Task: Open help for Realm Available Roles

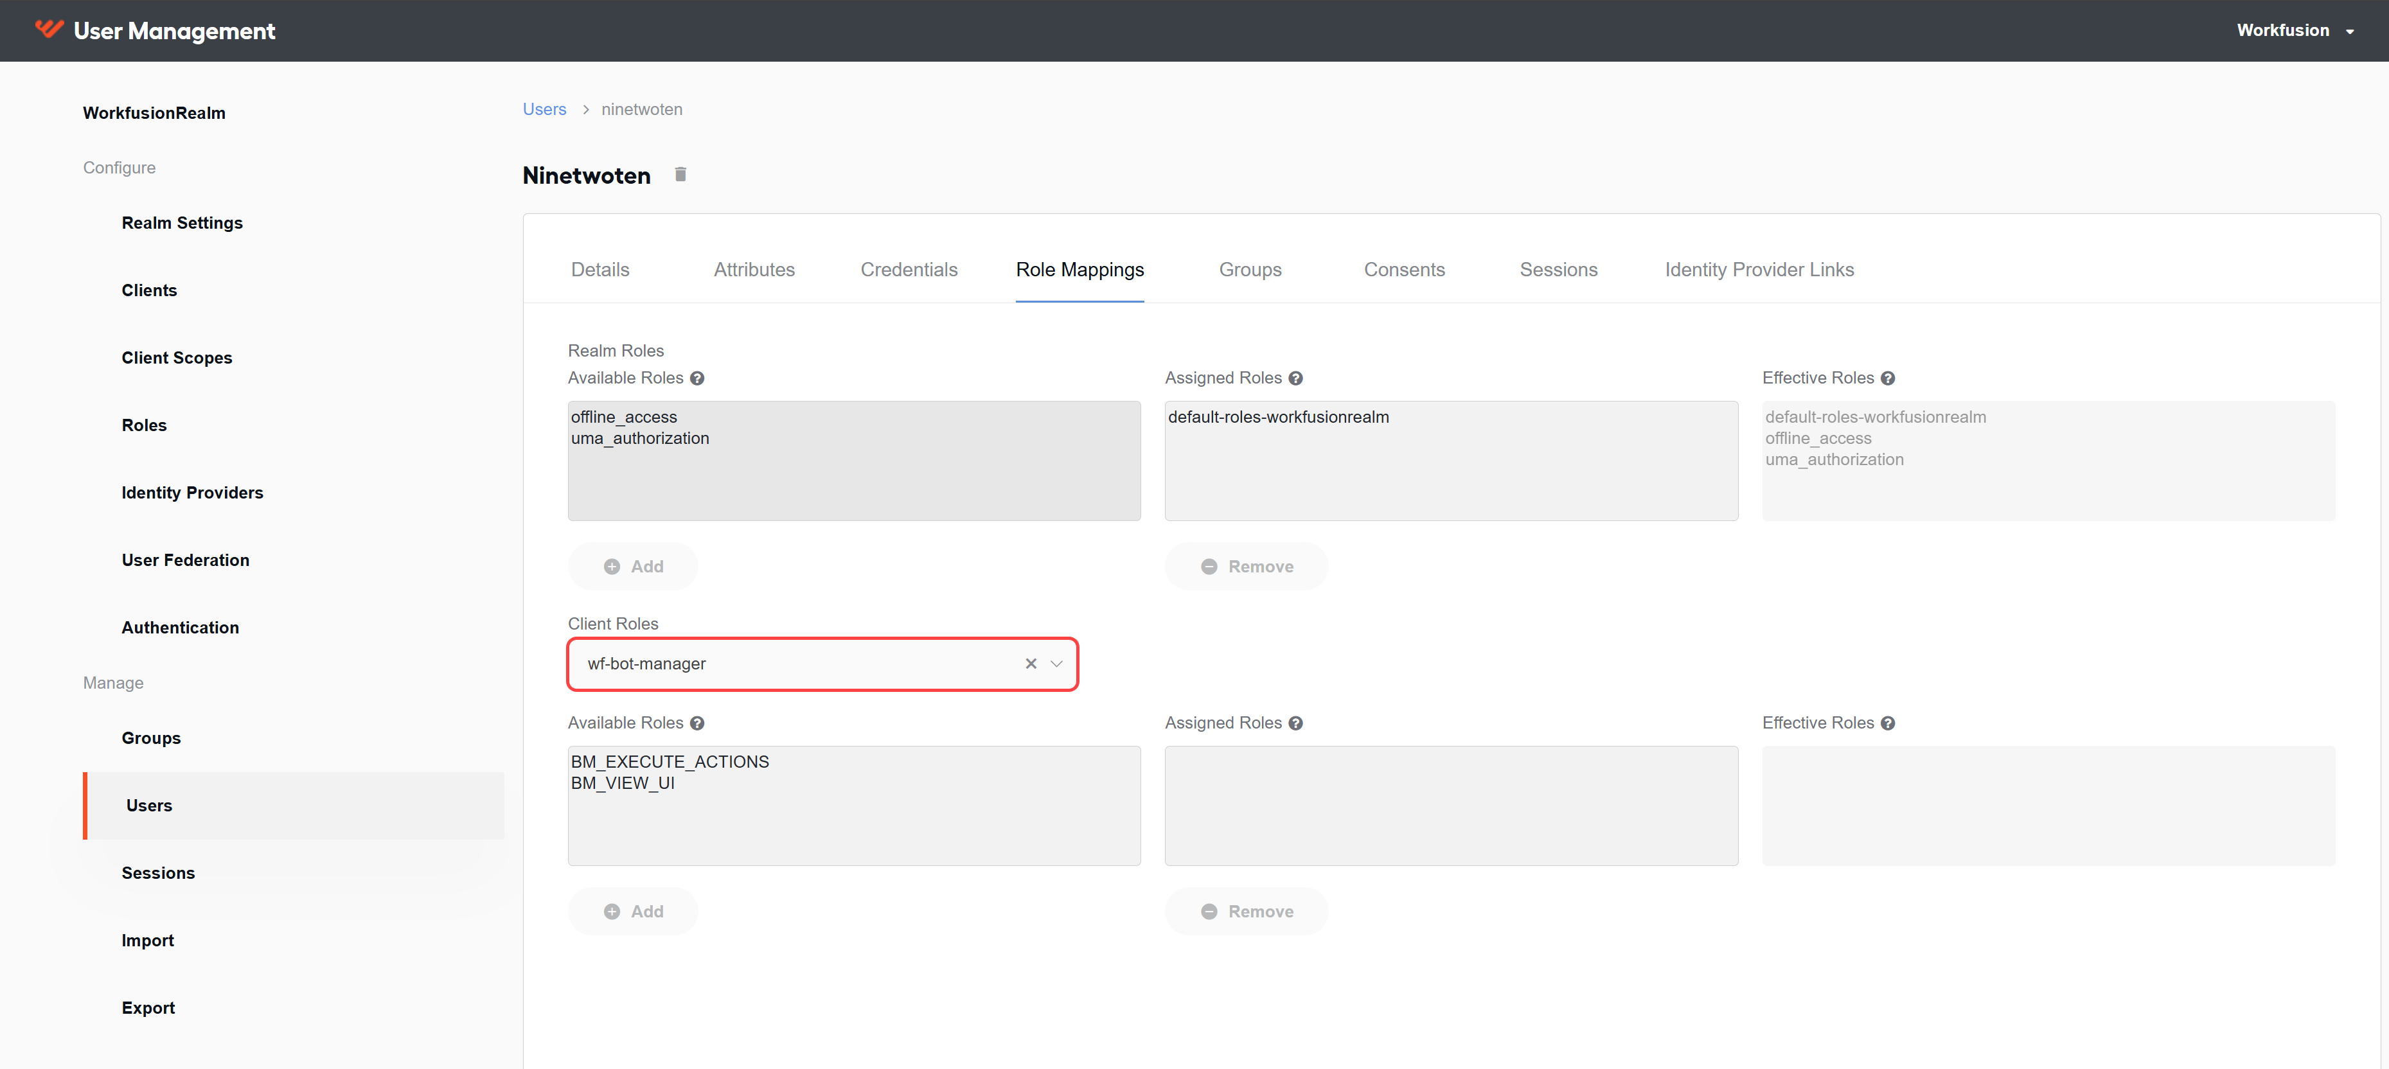Action: [697, 378]
